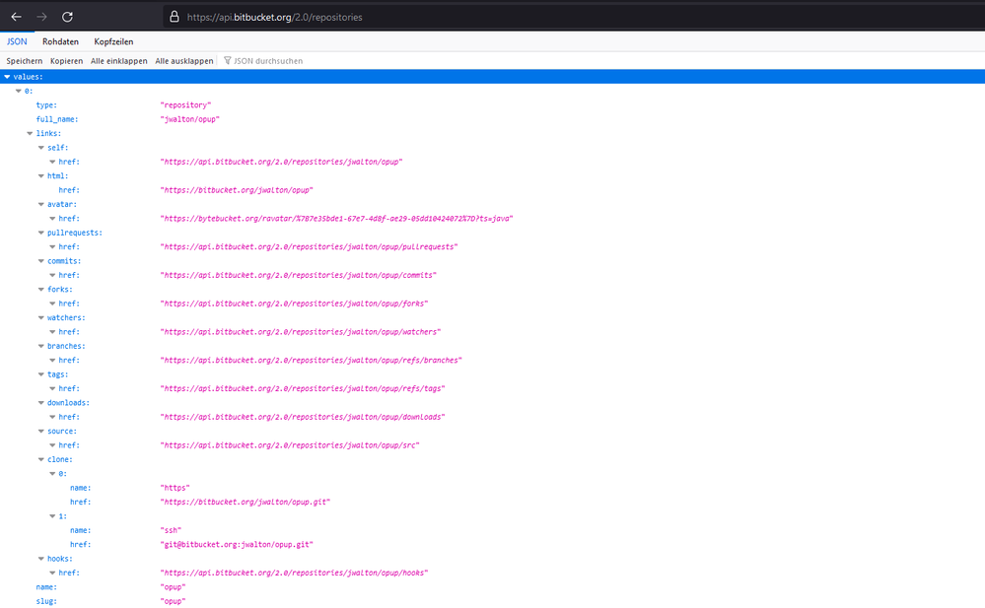Collapse the clone node

(40, 460)
